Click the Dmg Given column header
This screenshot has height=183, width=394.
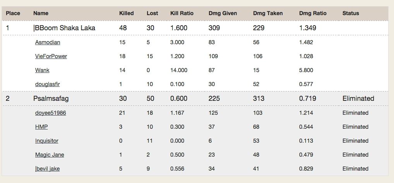click(x=223, y=13)
